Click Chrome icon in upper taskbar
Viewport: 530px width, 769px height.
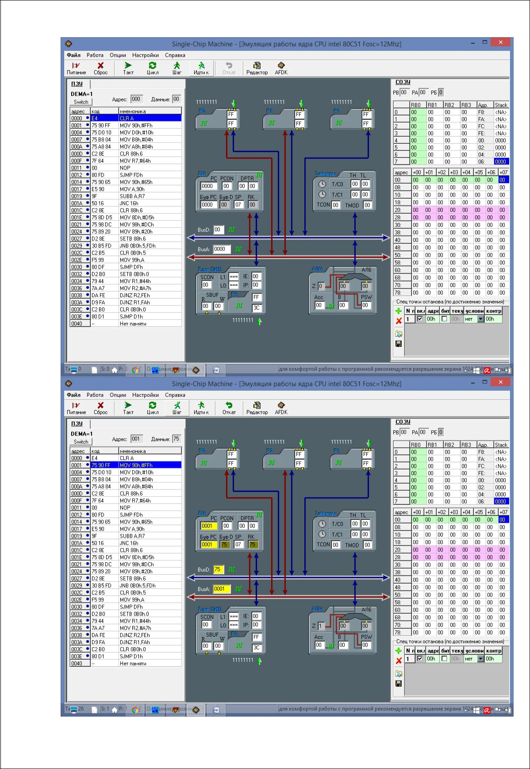[x=136, y=370]
